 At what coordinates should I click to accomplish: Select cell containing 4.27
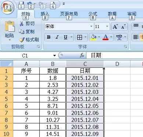click(x=53, y=92)
